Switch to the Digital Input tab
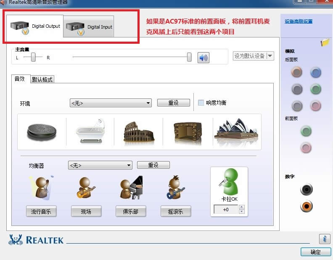 [89, 27]
